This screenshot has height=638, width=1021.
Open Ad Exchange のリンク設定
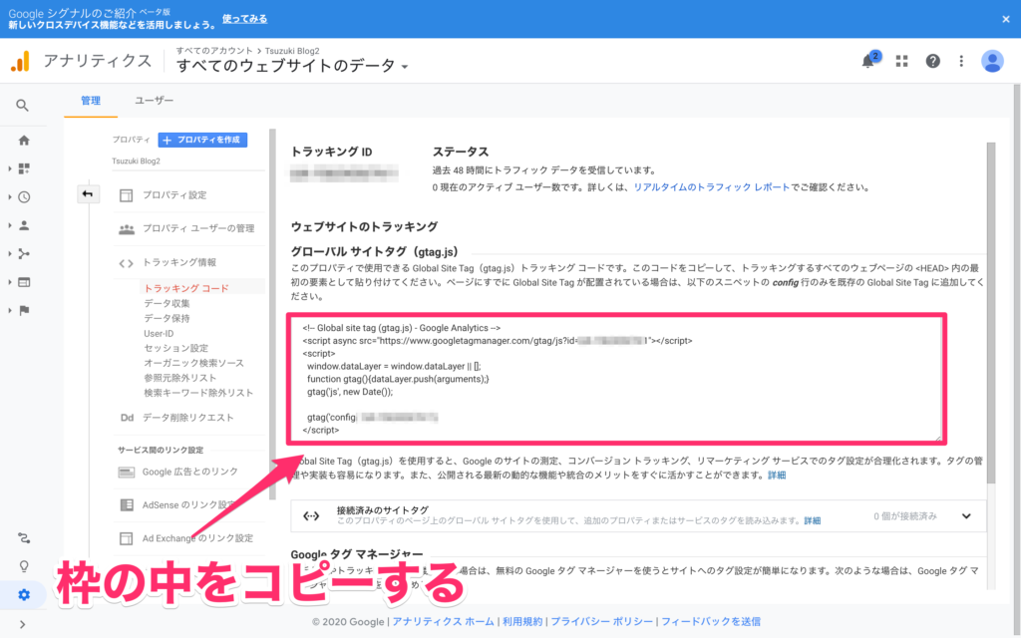[x=198, y=538]
